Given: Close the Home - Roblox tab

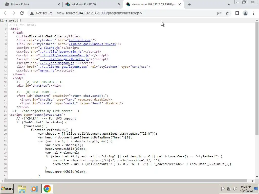Looking at the screenshot, I should tap(59, 4).
